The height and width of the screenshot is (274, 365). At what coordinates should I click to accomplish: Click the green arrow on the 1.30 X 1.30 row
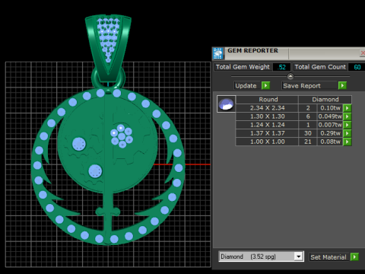pos(348,116)
